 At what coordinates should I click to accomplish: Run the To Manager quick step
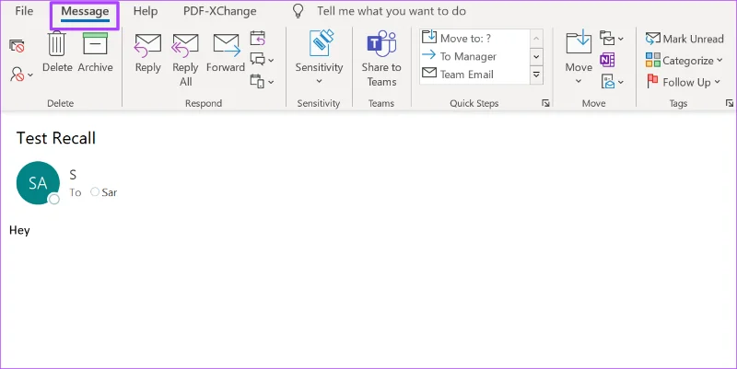[x=474, y=56]
